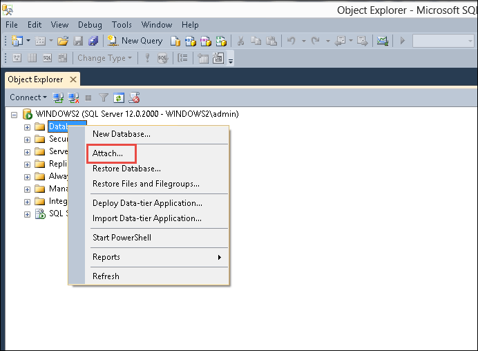Click the Stop square icon
This screenshot has width=478, height=351.
coord(88,98)
